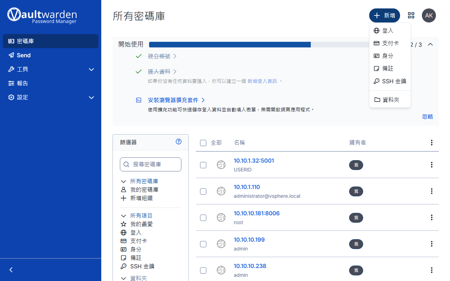Click the options menu for 10.10.1.32:5001
The width and height of the screenshot is (450, 281).
tap(432, 165)
